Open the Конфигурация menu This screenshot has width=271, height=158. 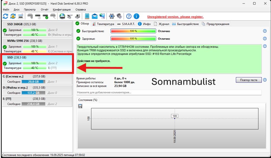(x=62, y=9)
